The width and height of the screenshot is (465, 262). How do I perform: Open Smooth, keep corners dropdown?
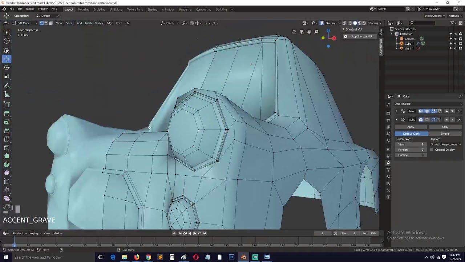pos(446,144)
